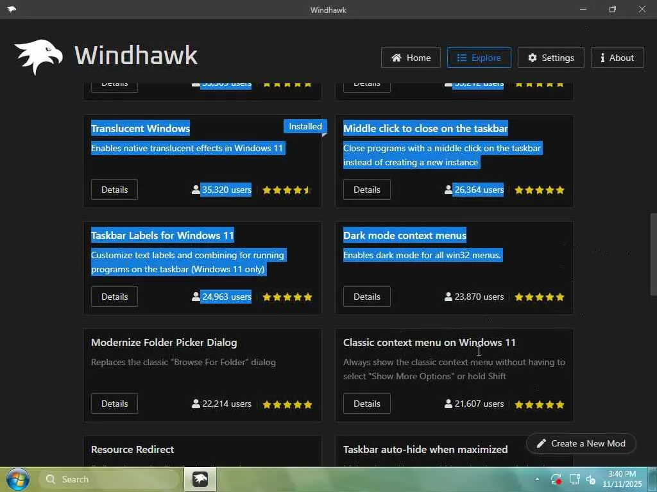Open Details for Classic context menu on Windows 11
This screenshot has height=492, width=657.
(x=366, y=404)
